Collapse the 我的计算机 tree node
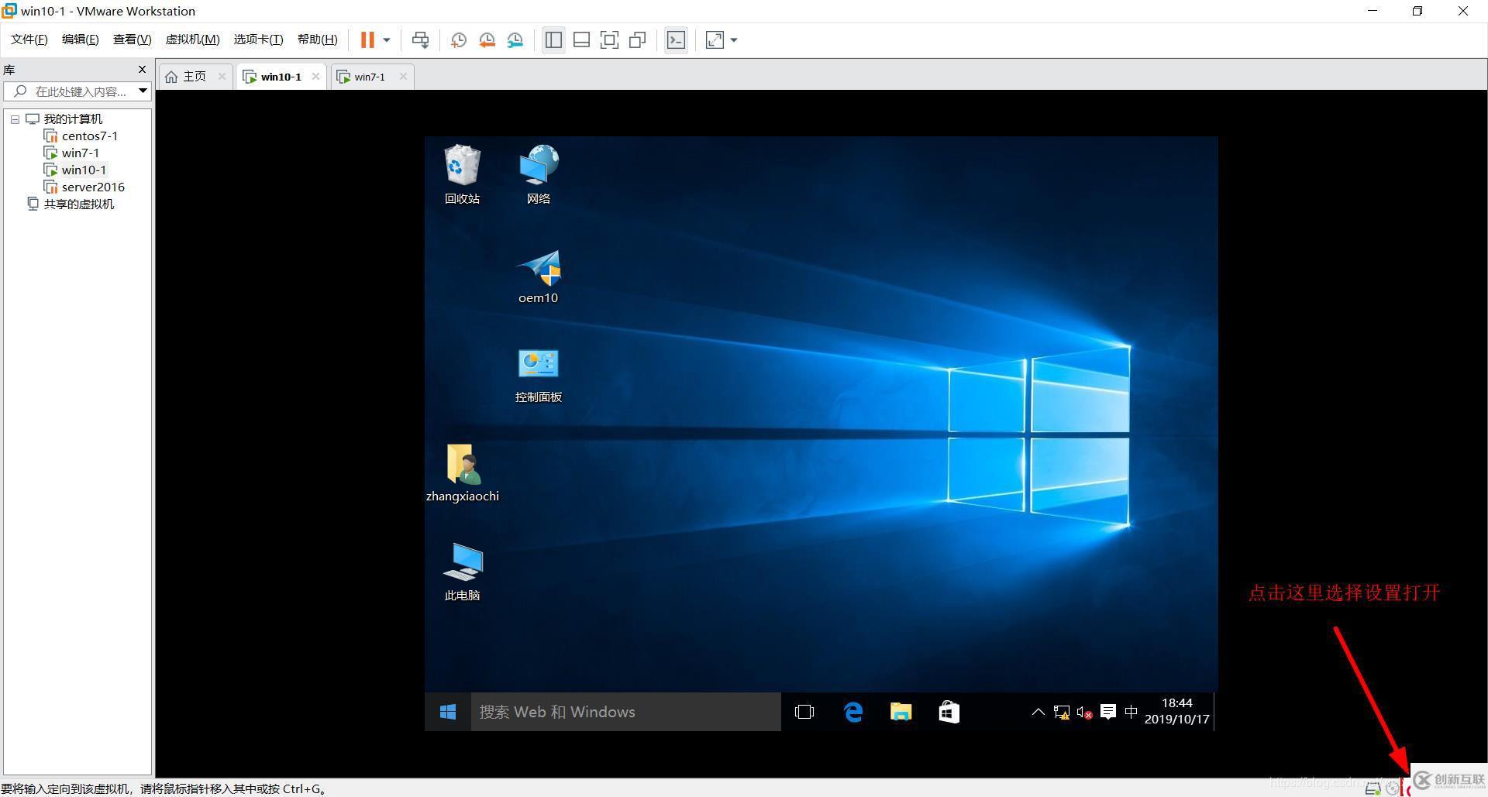Viewport: 1488px width, 797px height. click(15, 119)
